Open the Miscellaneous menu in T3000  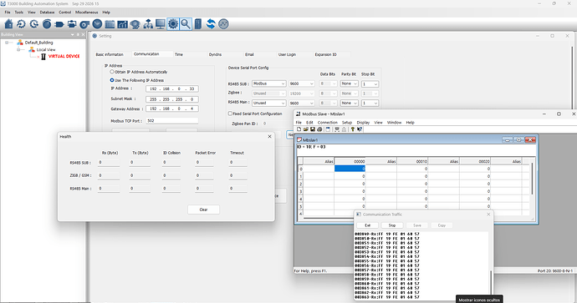tap(87, 13)
